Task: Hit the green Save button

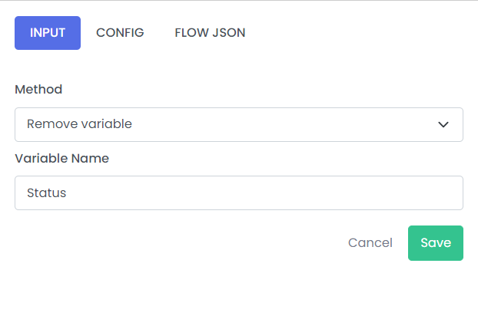Action: [436, 243]
